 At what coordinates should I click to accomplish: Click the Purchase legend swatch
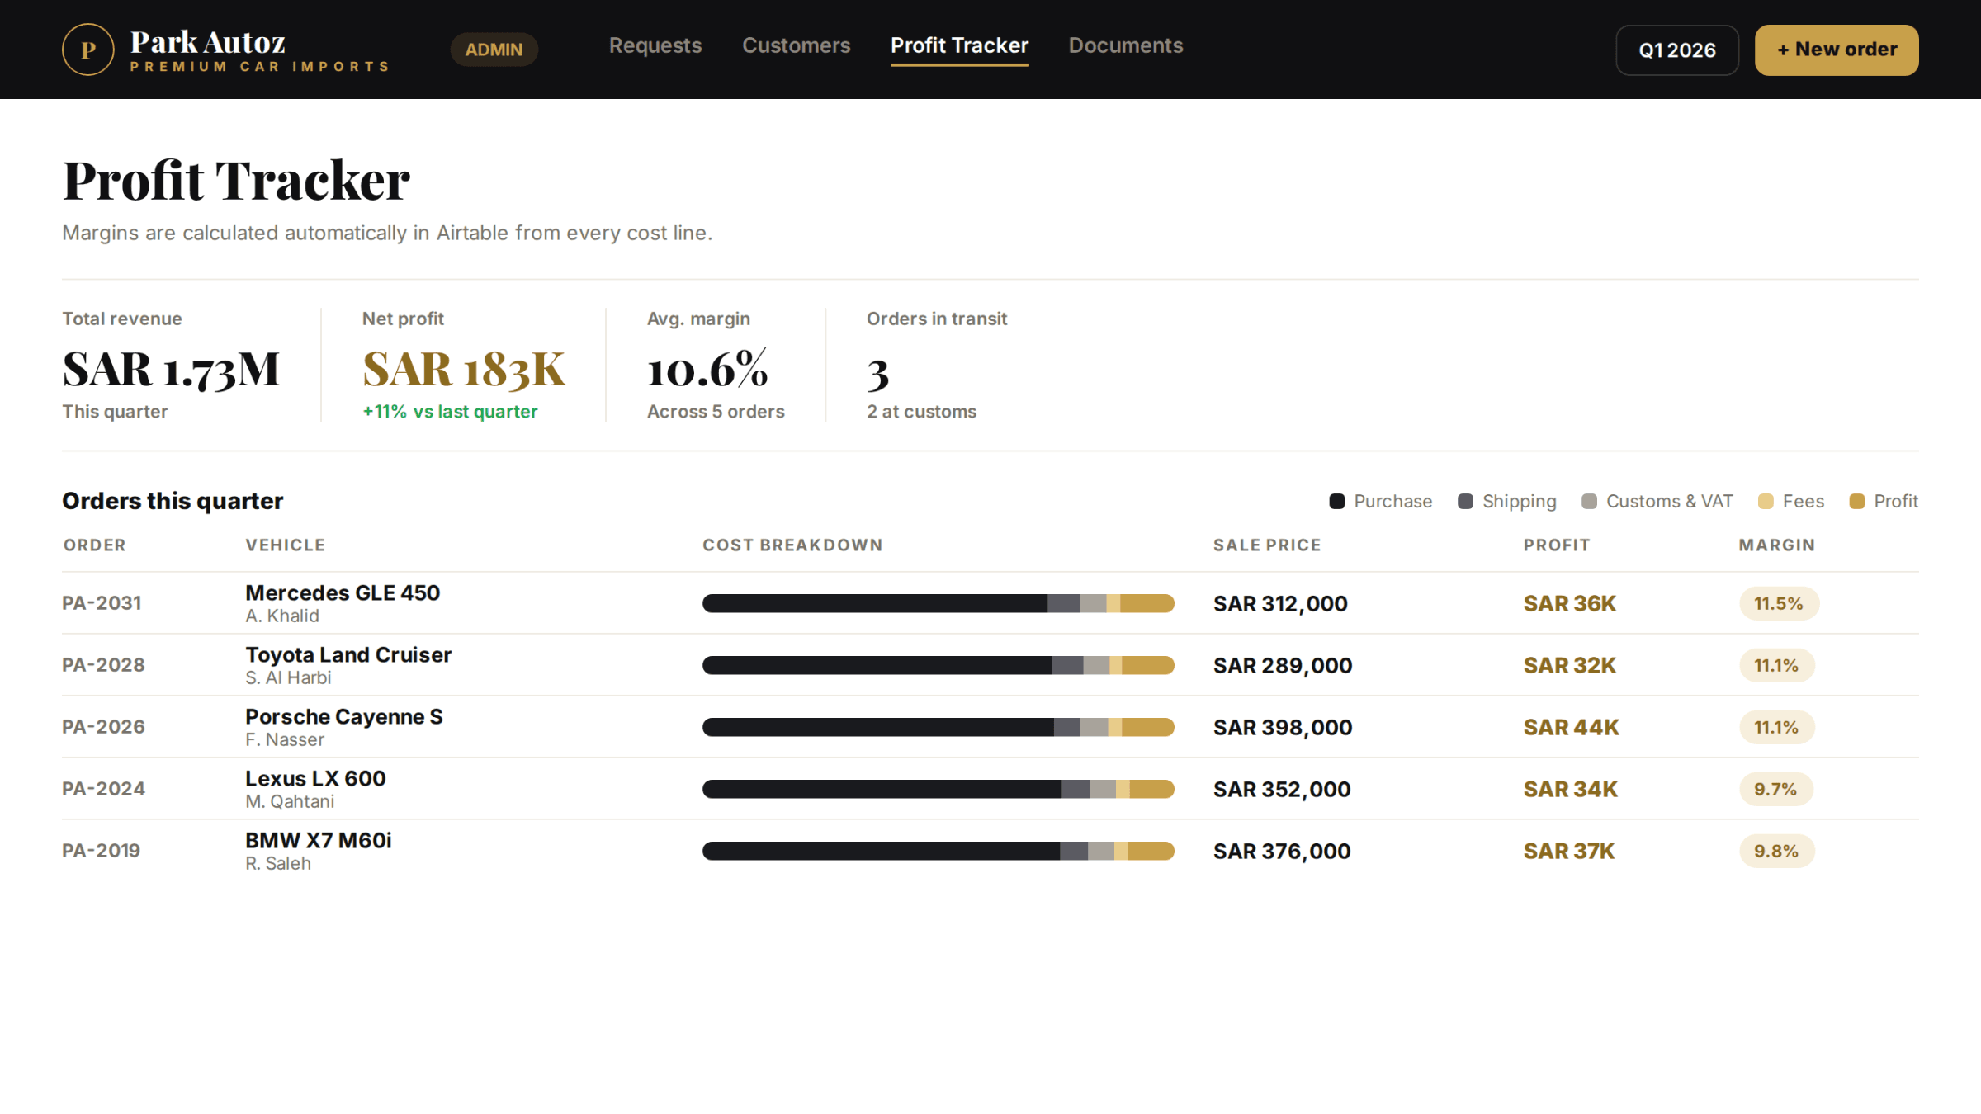point(1337,502)
